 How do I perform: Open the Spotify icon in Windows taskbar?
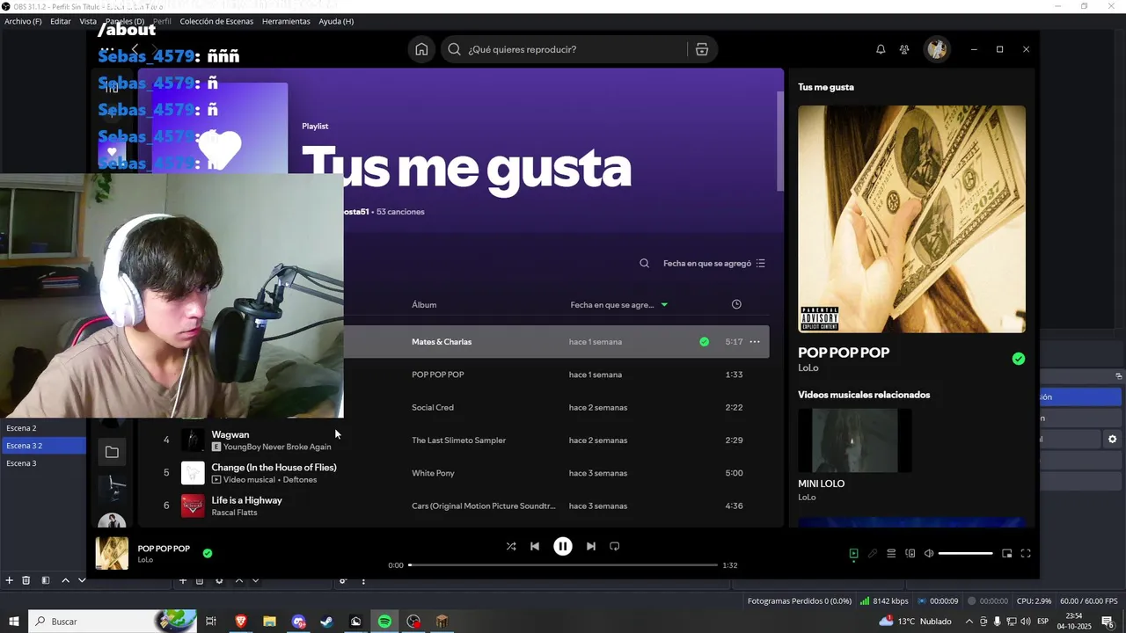pyautogui.click(x=384, y=622)
